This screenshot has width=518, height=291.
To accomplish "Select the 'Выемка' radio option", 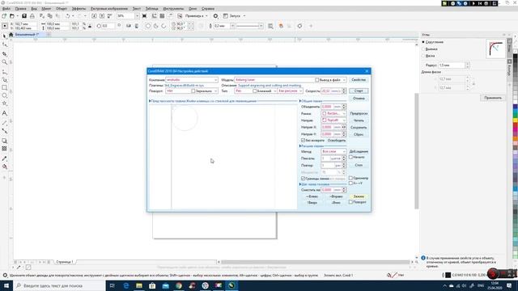I will click(423, 48).
